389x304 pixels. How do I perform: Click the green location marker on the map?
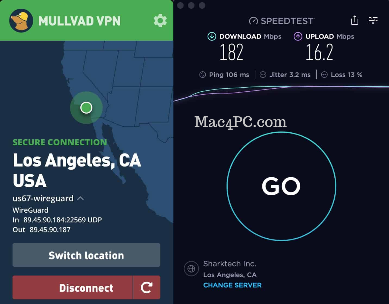coord(86,108)
